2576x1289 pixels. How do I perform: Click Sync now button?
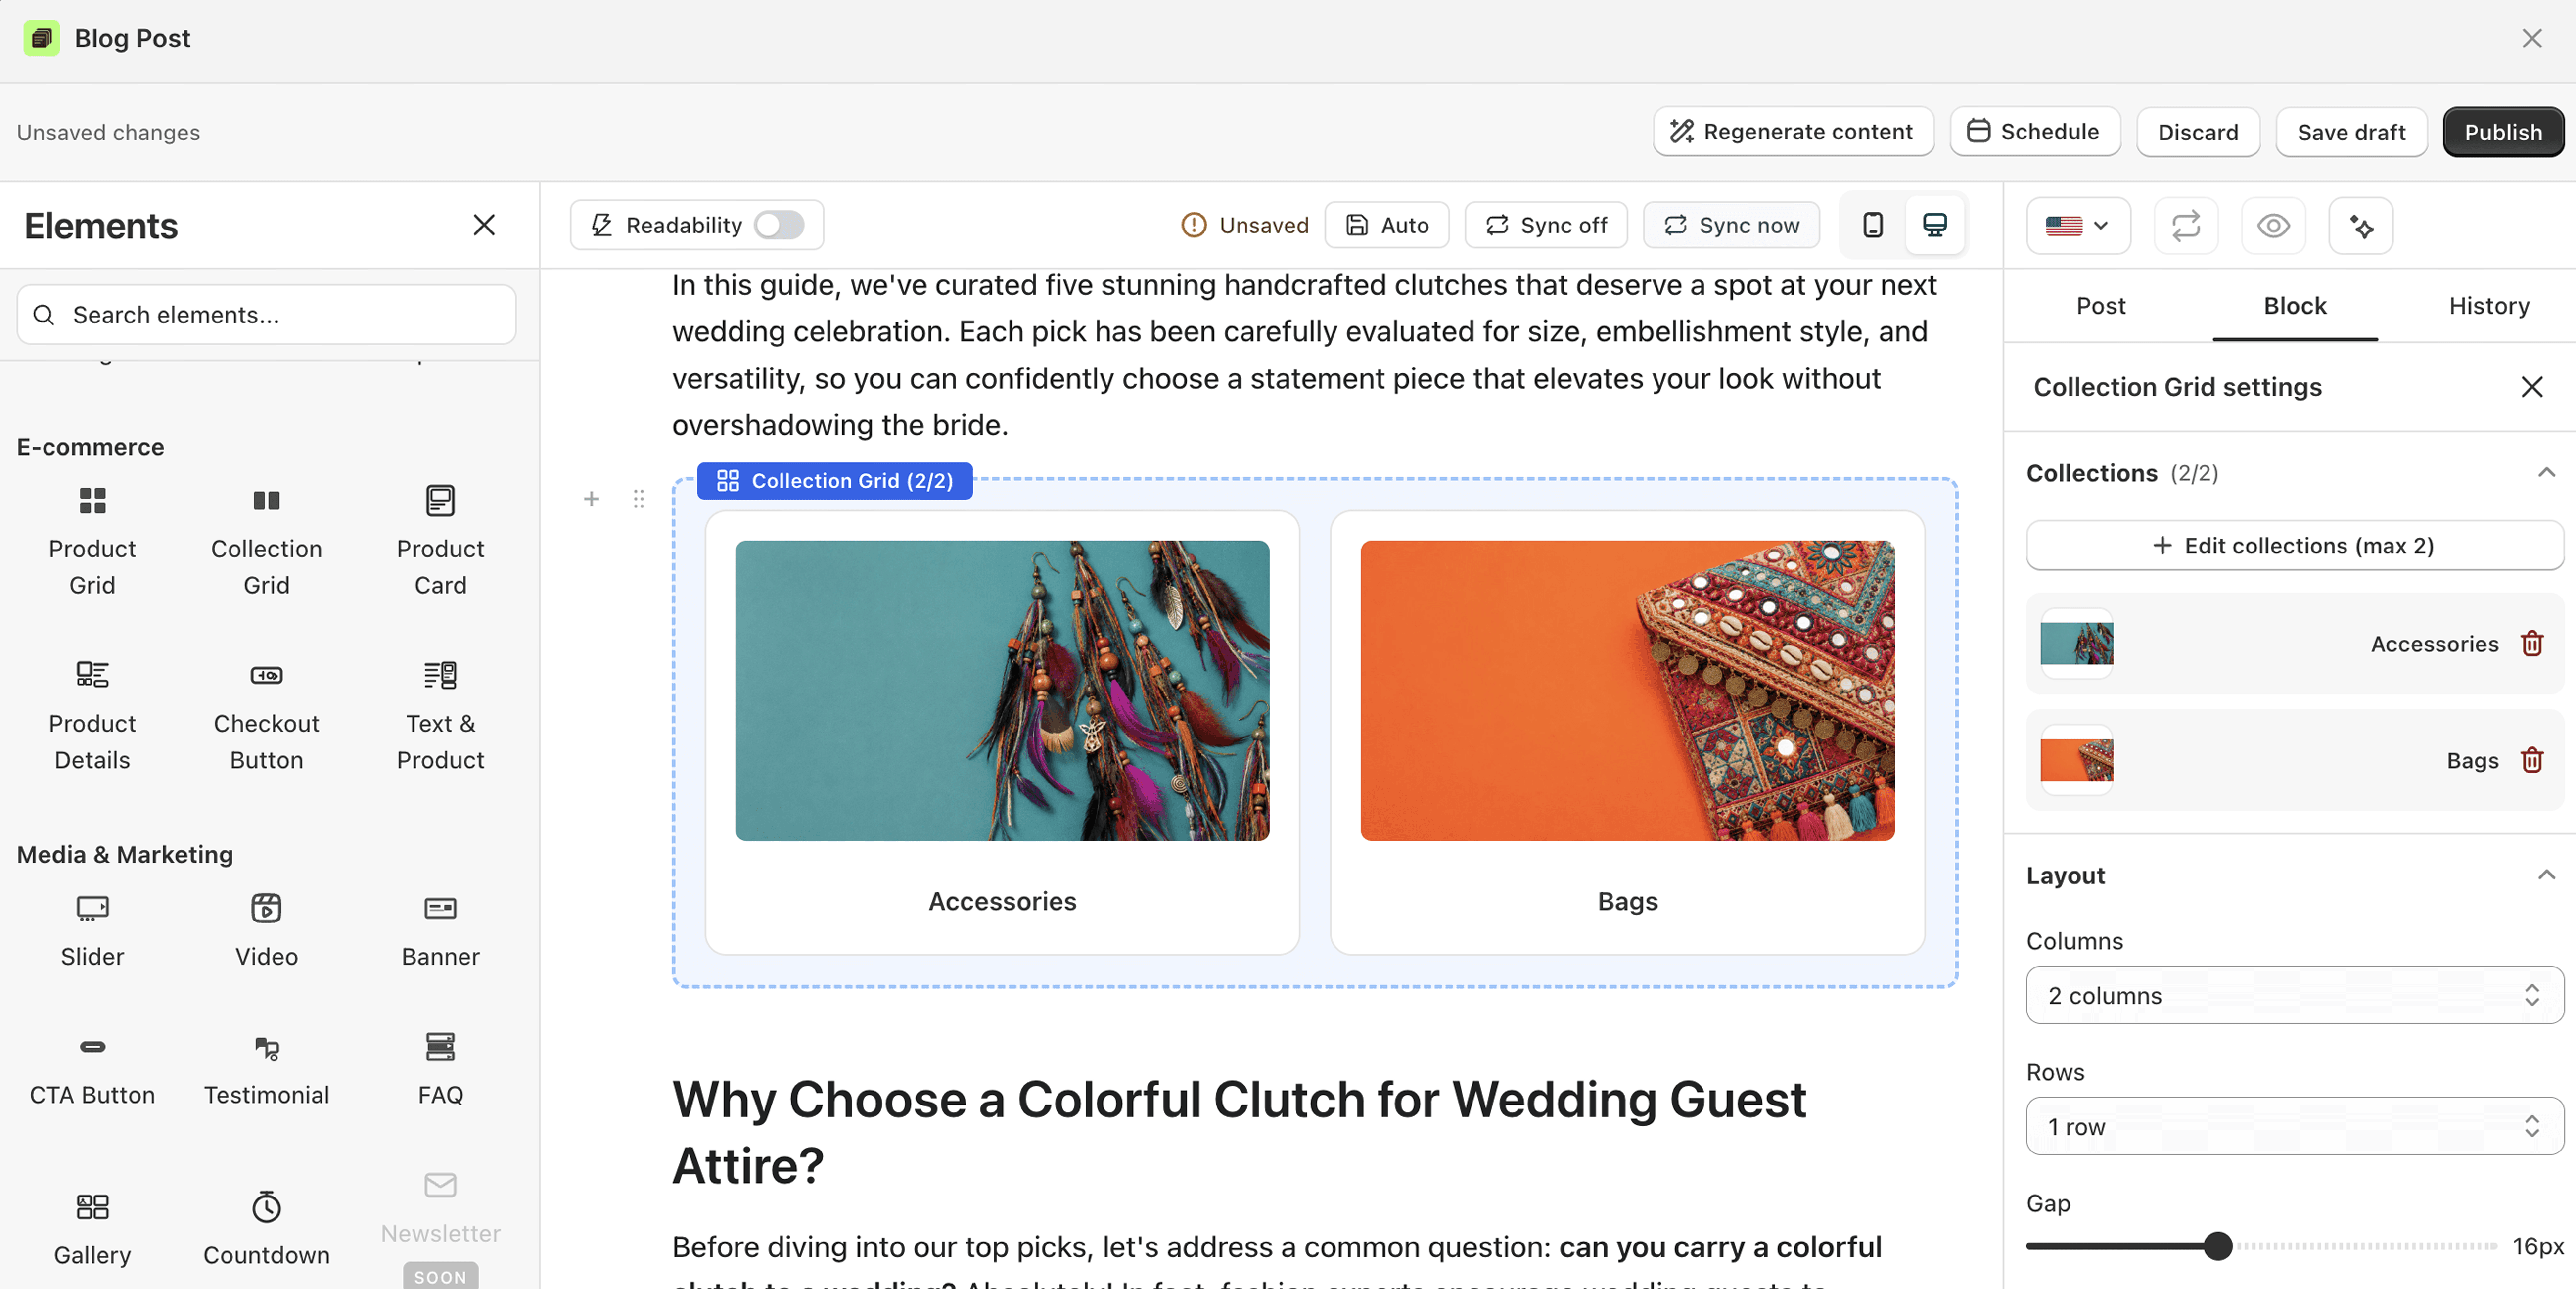[x=1731, y=225]
